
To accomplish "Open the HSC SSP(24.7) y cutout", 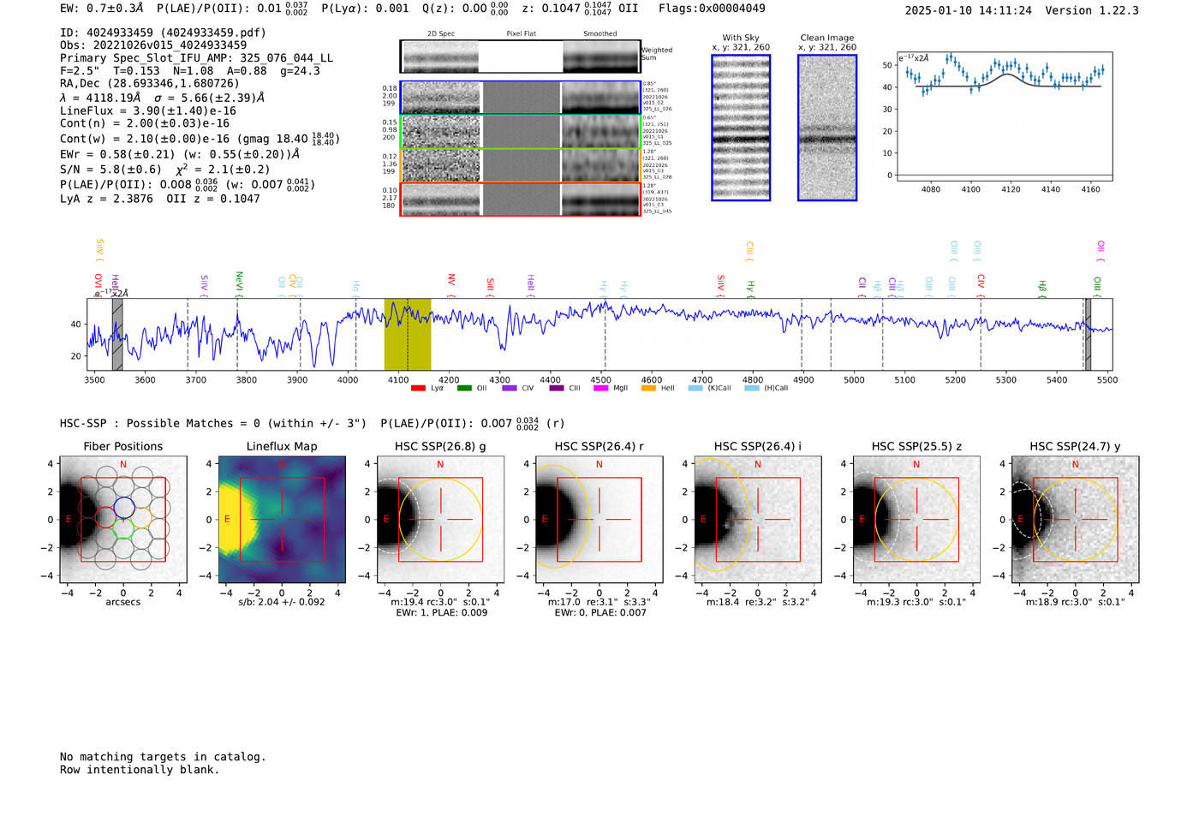I will click(x=1075, y=519).
